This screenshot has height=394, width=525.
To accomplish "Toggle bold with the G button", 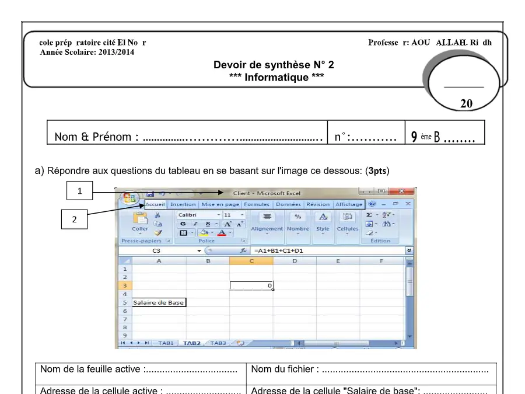I will pos(183,224).
